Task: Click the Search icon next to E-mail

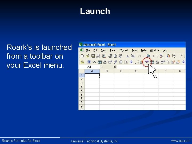Action: (x=104, y=56)
